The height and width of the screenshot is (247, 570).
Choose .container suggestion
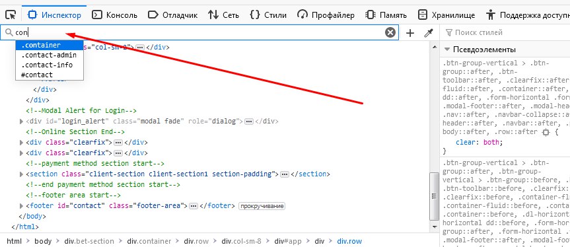tap(50, 45)
